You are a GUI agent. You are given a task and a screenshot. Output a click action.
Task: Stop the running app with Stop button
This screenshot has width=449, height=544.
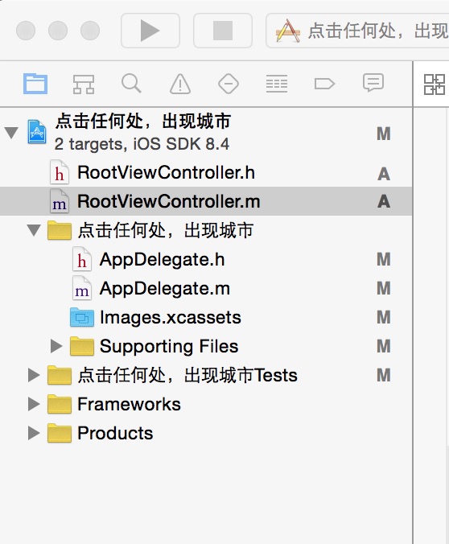pyautogui.click(x=223, y=31)
